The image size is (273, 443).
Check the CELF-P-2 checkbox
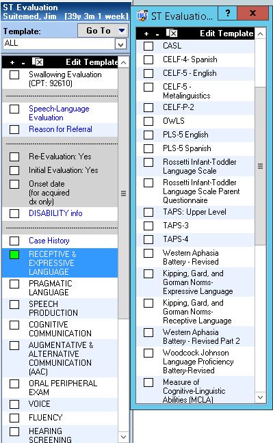pos(148,107)
